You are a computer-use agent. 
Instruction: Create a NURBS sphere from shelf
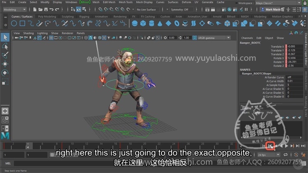(x=135, y=23)
